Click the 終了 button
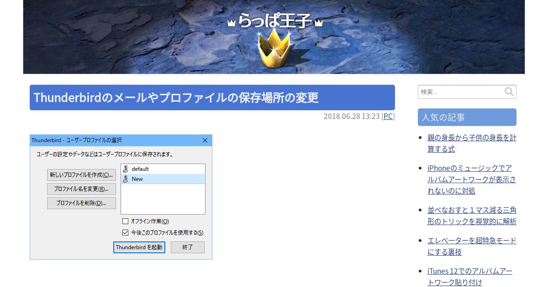Viewport: 548px width, 287px height. 188,247
